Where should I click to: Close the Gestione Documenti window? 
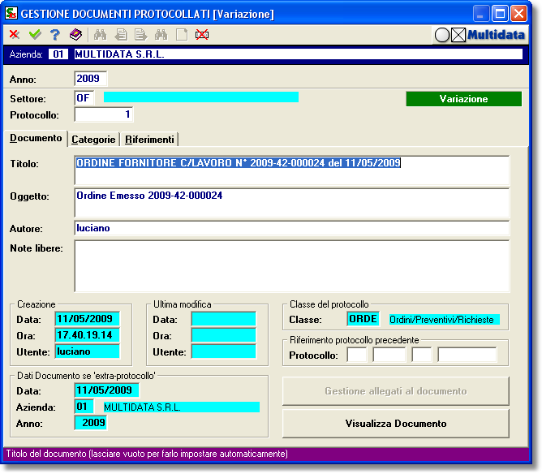click(x=518, y=14)
